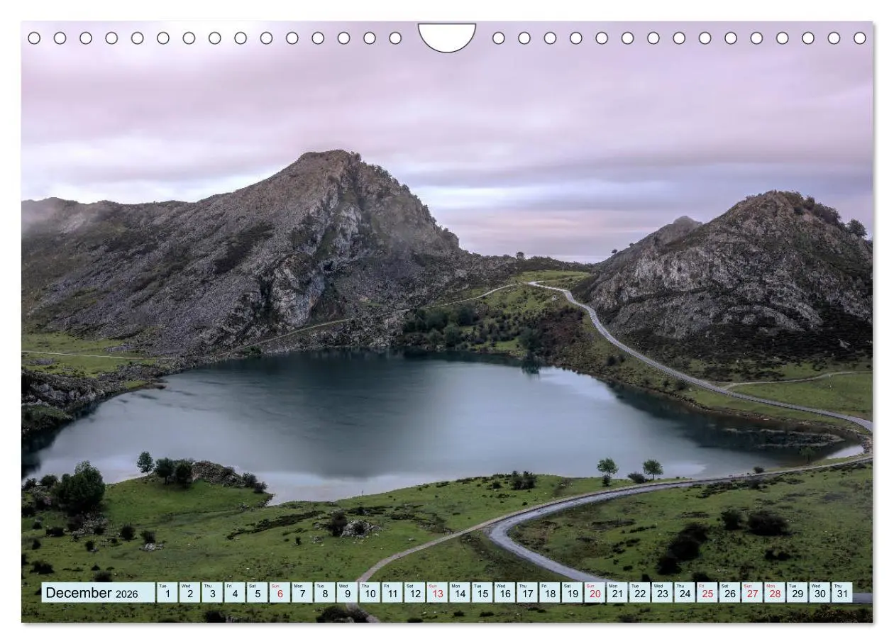
Task: Select the Mon 7 date cell
Action: coord(302,593)
